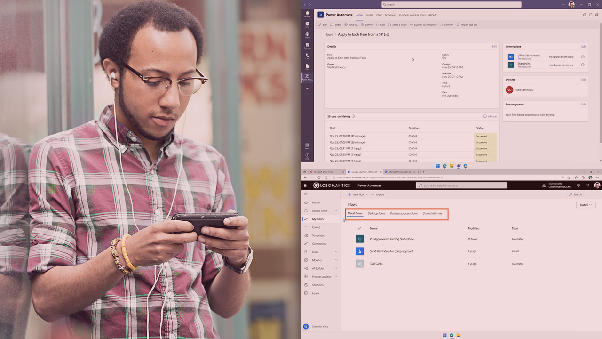Image resolution: width=602 pixels, height=339 pixels.
Task: Open the Install dropdown button
Action: pos(586,205)
